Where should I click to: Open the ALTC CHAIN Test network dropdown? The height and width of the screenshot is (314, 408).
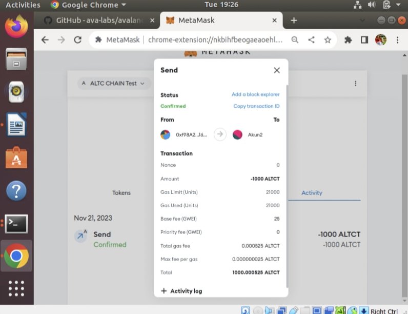(113, 83)
